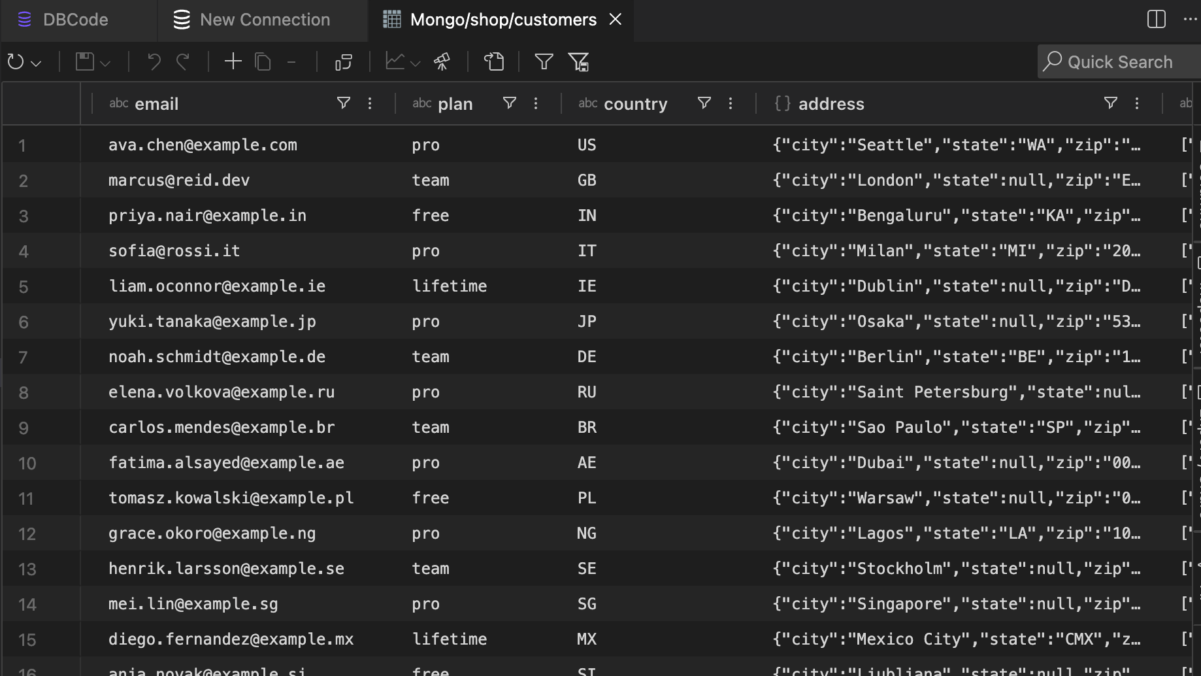Image resolution: width=1201 pixels, height=676 pixels.
Task: Open the refresh options dropdown arrow
Action: (x=37, y=63)
